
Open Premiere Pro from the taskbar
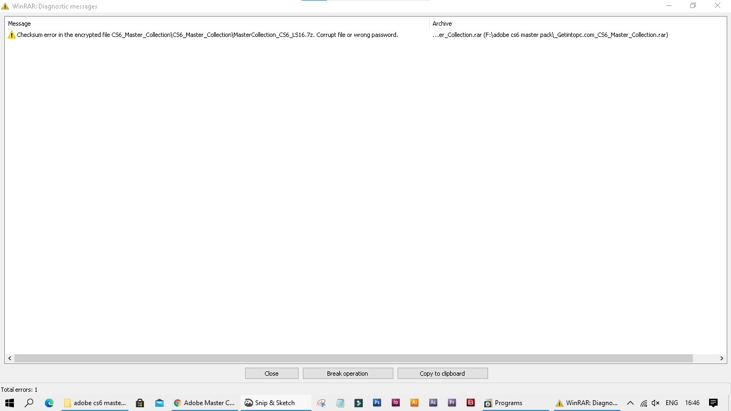(452, 403)
